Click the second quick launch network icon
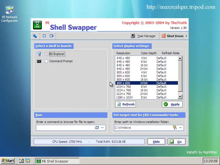Screen dimensions: 220x165 pos(28,161)
